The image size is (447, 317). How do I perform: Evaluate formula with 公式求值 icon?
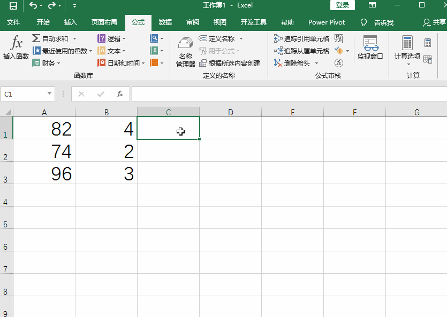(339, 62)
